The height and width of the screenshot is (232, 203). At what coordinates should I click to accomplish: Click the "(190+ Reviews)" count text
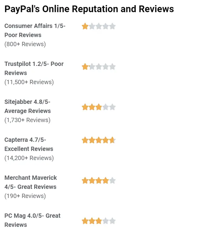25,196
